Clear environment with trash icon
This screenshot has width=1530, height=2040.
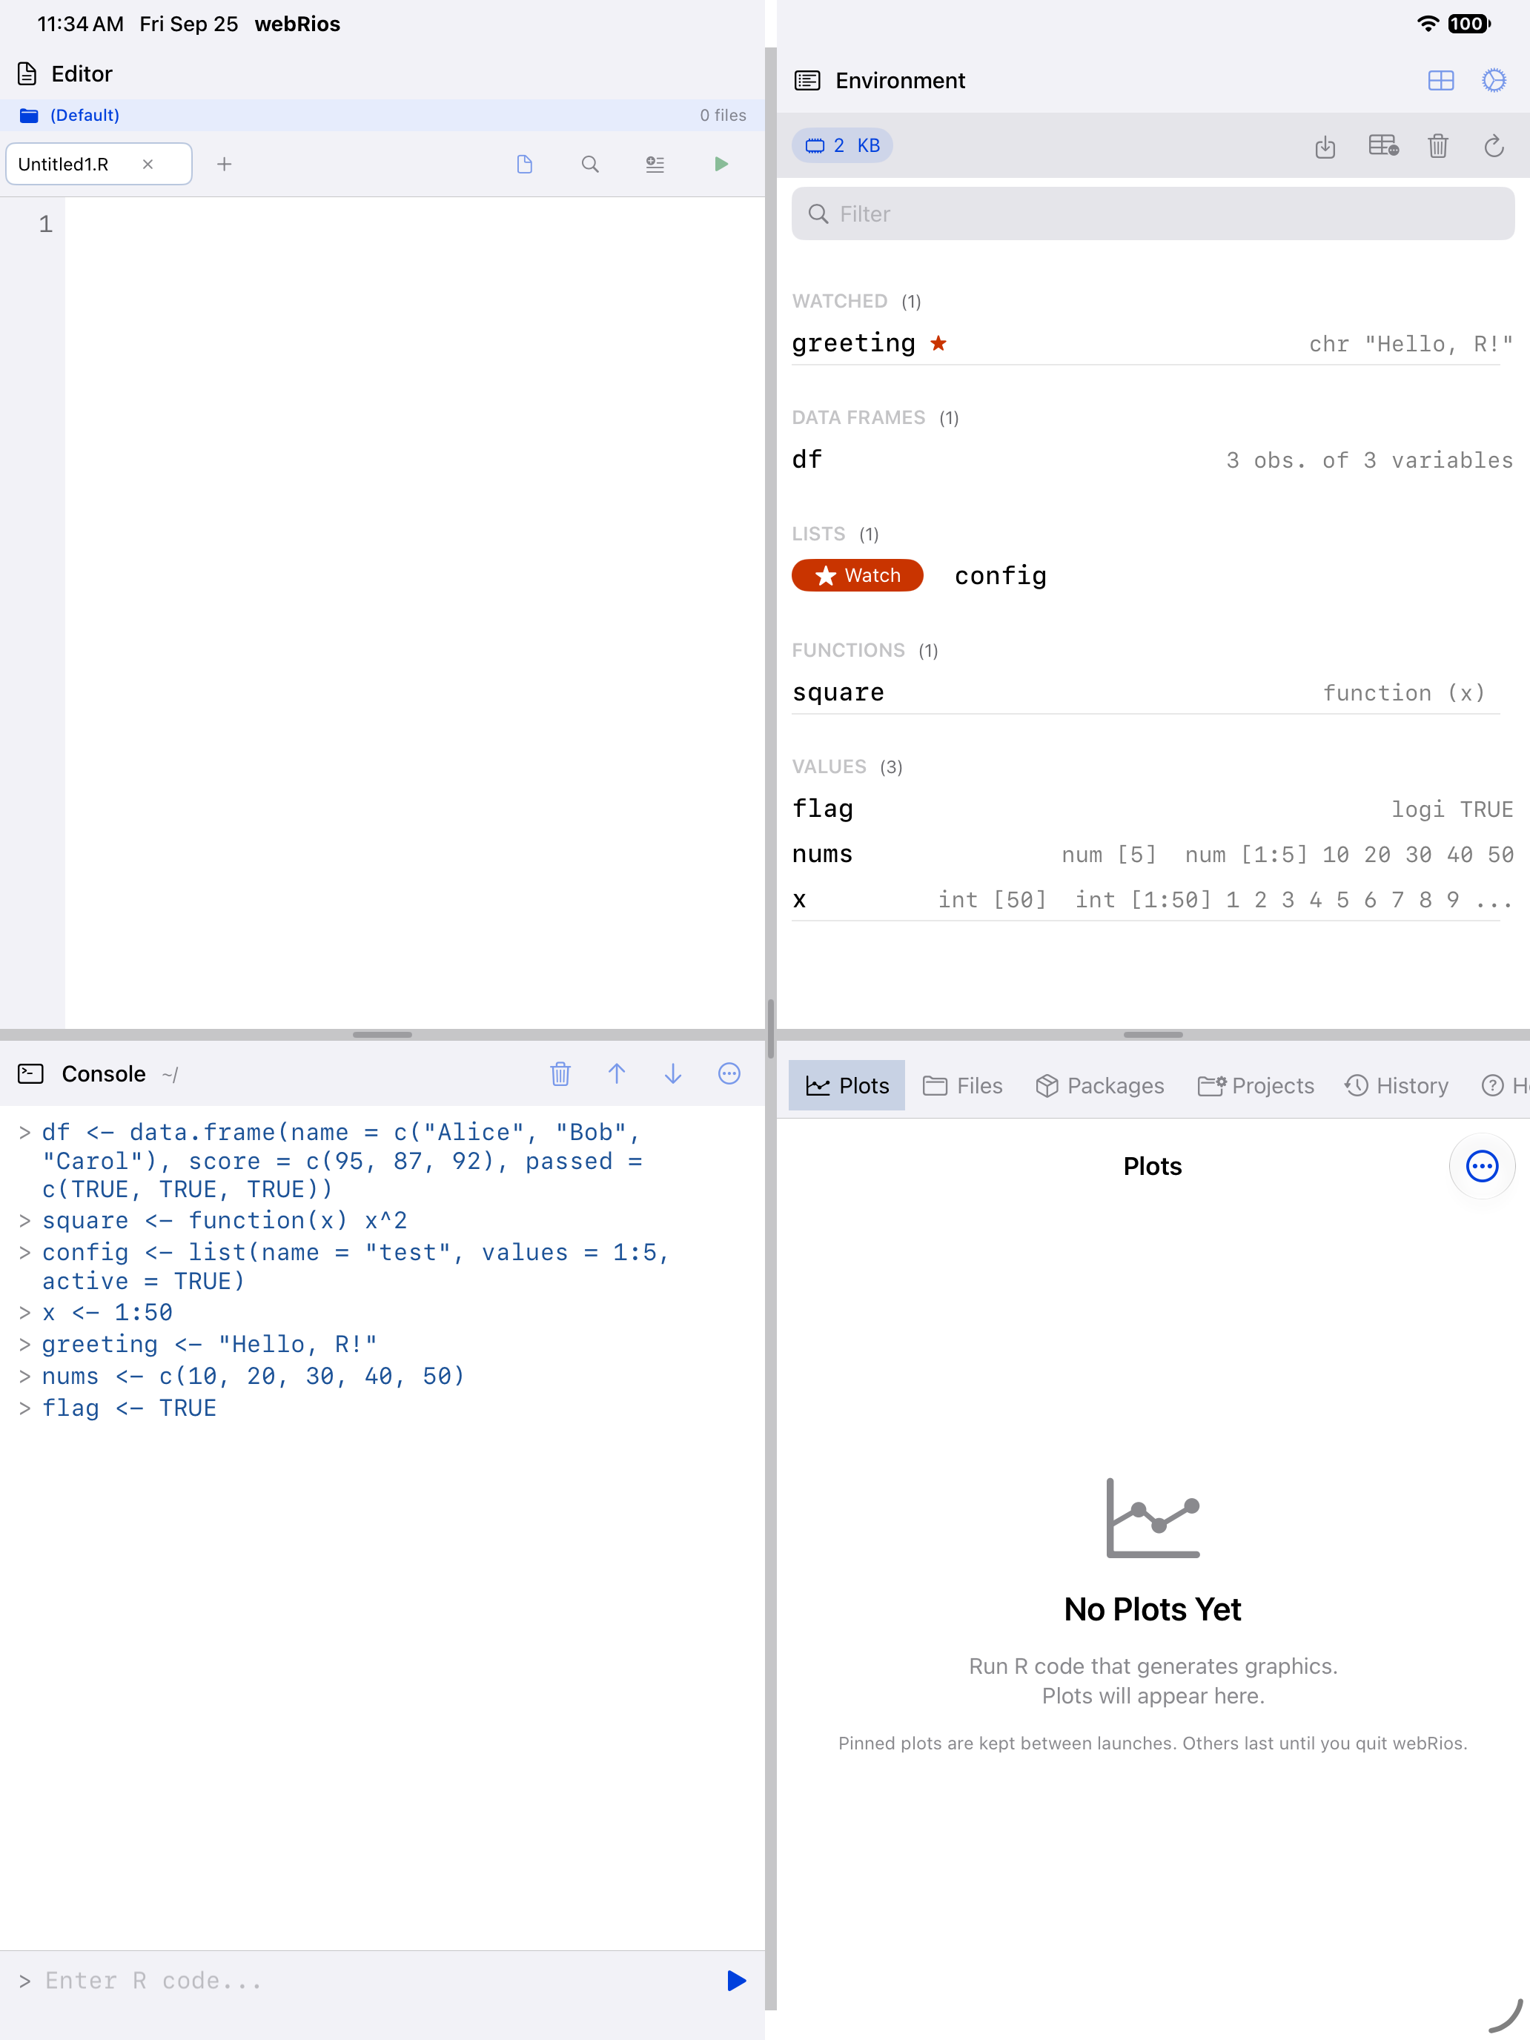(1438, 146)
